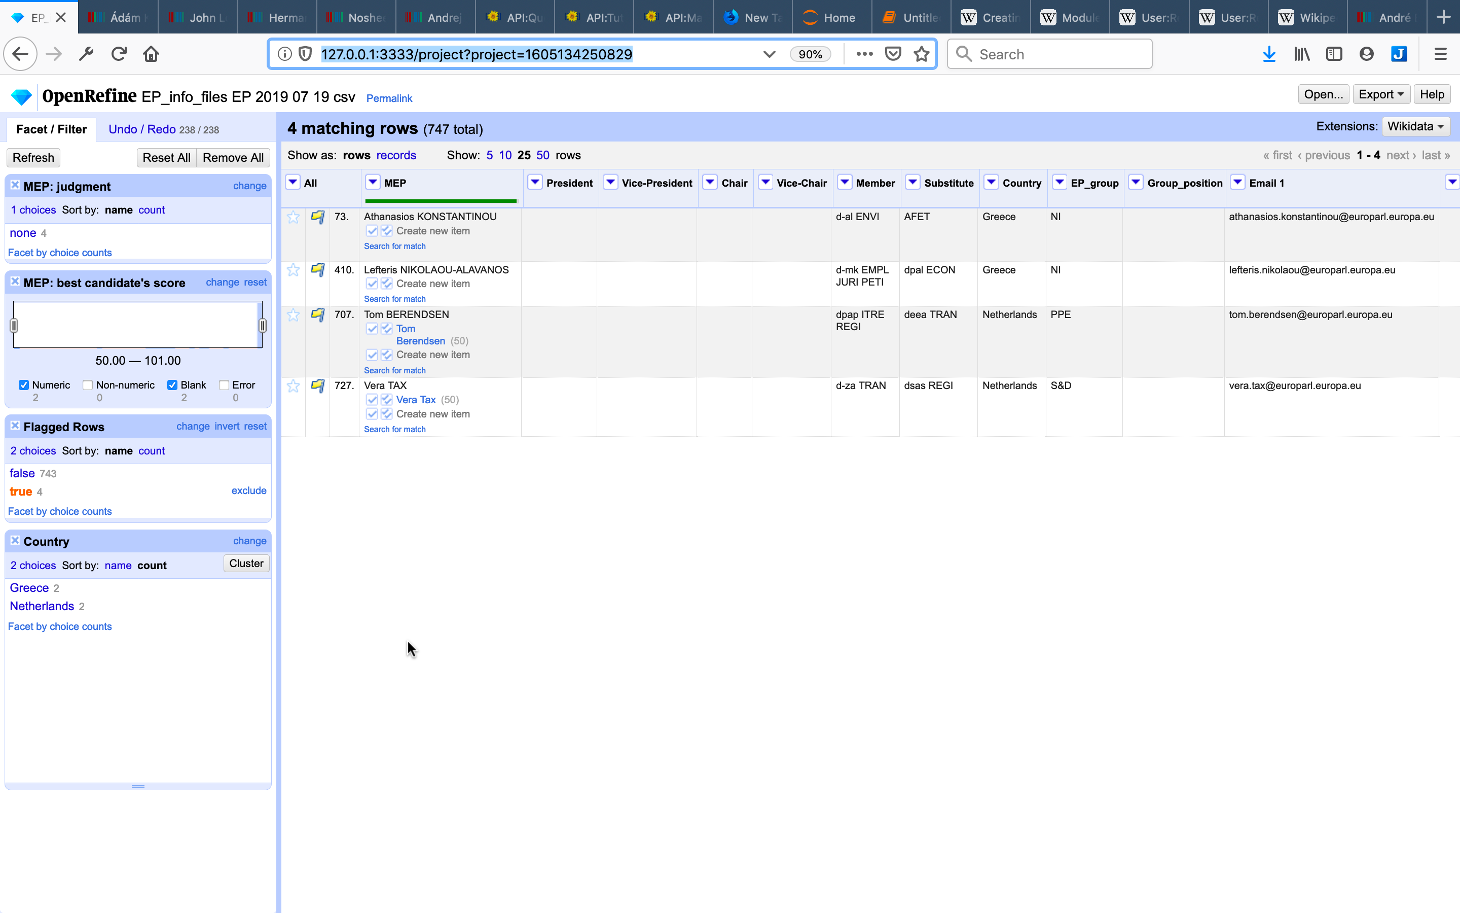Switch to the John L browser tab
The height and width of the screenshot is (913, 1460).
coord(197,18)
